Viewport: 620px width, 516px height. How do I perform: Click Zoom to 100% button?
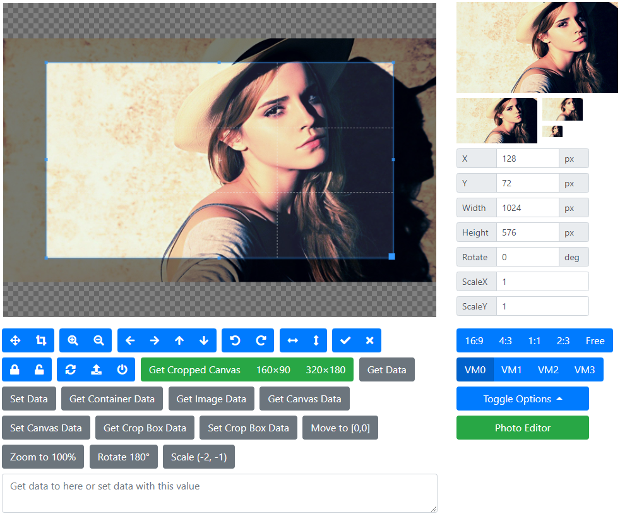[43, 457]
